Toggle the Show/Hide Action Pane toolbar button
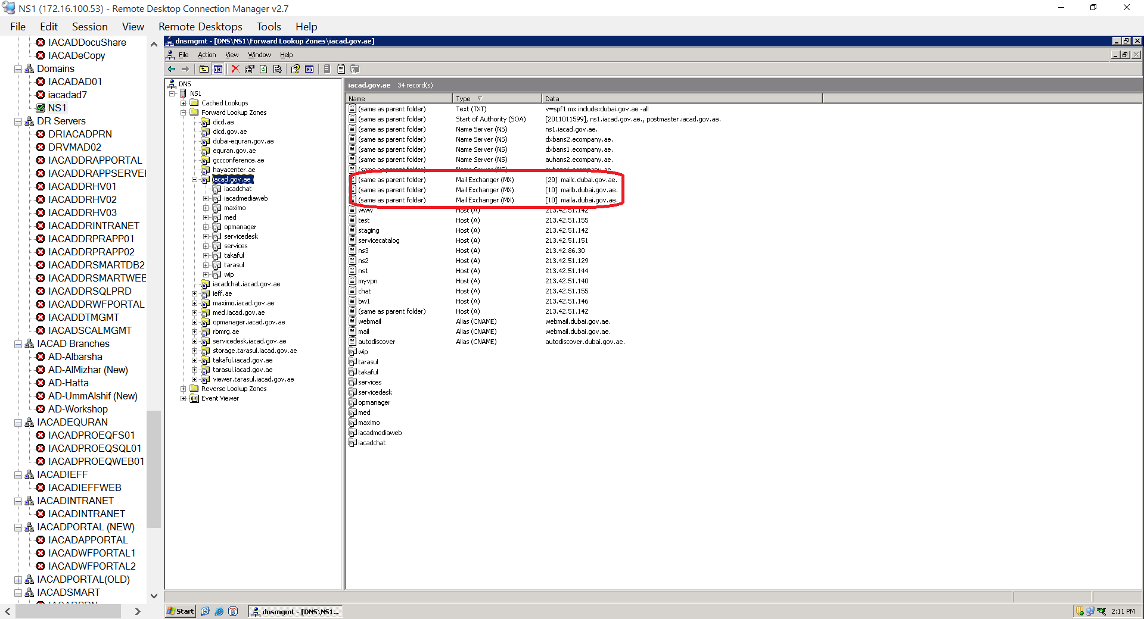Screen dimensions: 1144x619 coord(309,69)
